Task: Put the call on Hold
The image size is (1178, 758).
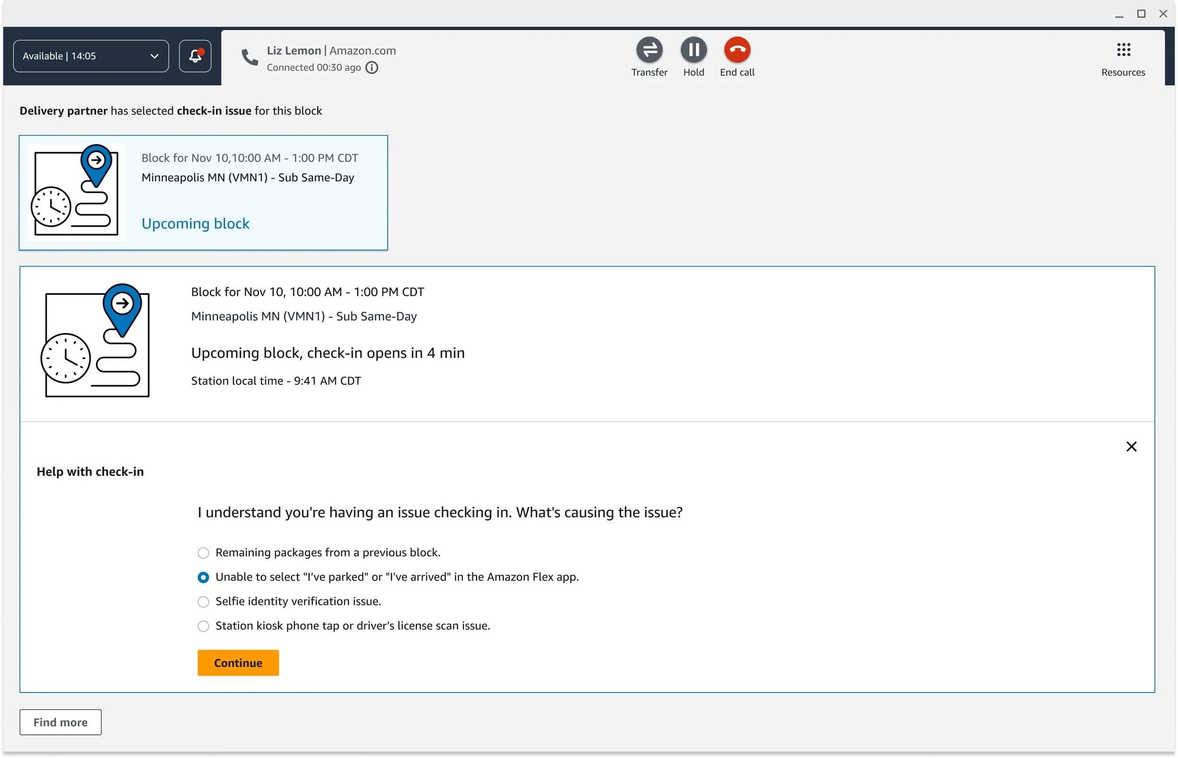Action: pyautogui.click(x=694, y=50)
